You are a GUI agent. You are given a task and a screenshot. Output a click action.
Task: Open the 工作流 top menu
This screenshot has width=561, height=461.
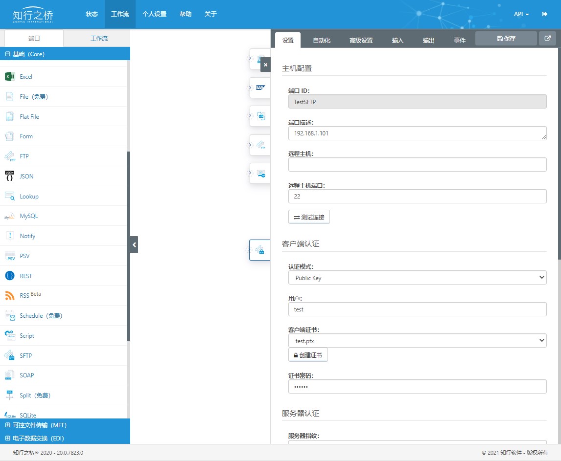120,14
